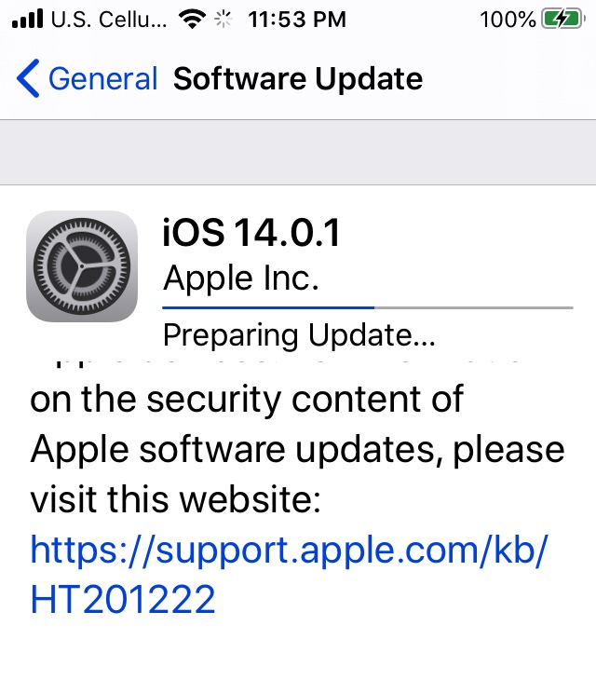Viewport: 596px width, 680px height.
Task: Tap the update progress bar
Action: [x=368, y=308]
